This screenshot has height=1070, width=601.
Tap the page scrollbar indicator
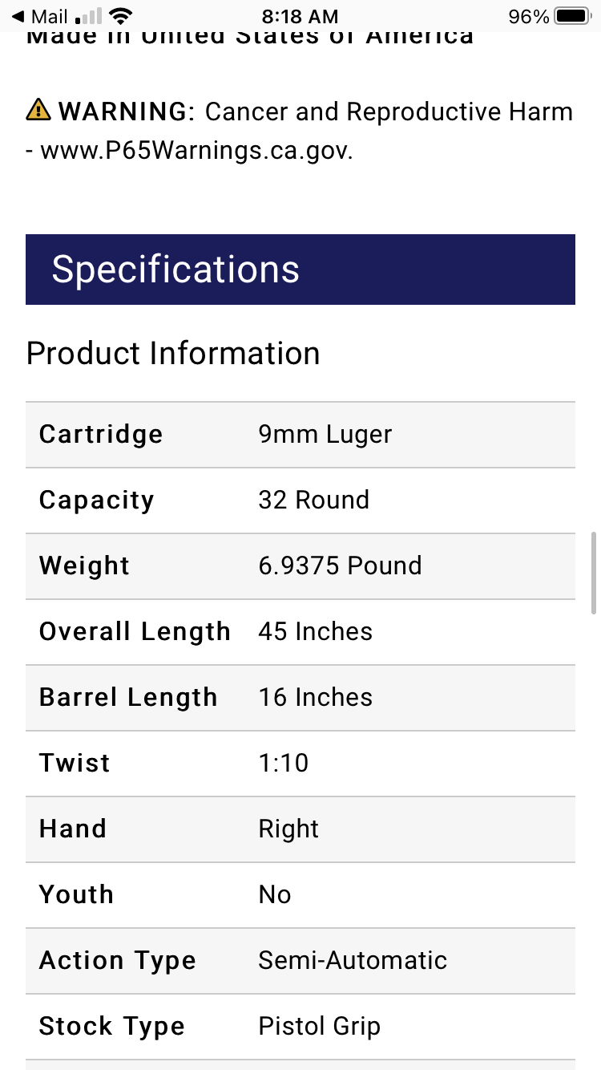point(593,571)
